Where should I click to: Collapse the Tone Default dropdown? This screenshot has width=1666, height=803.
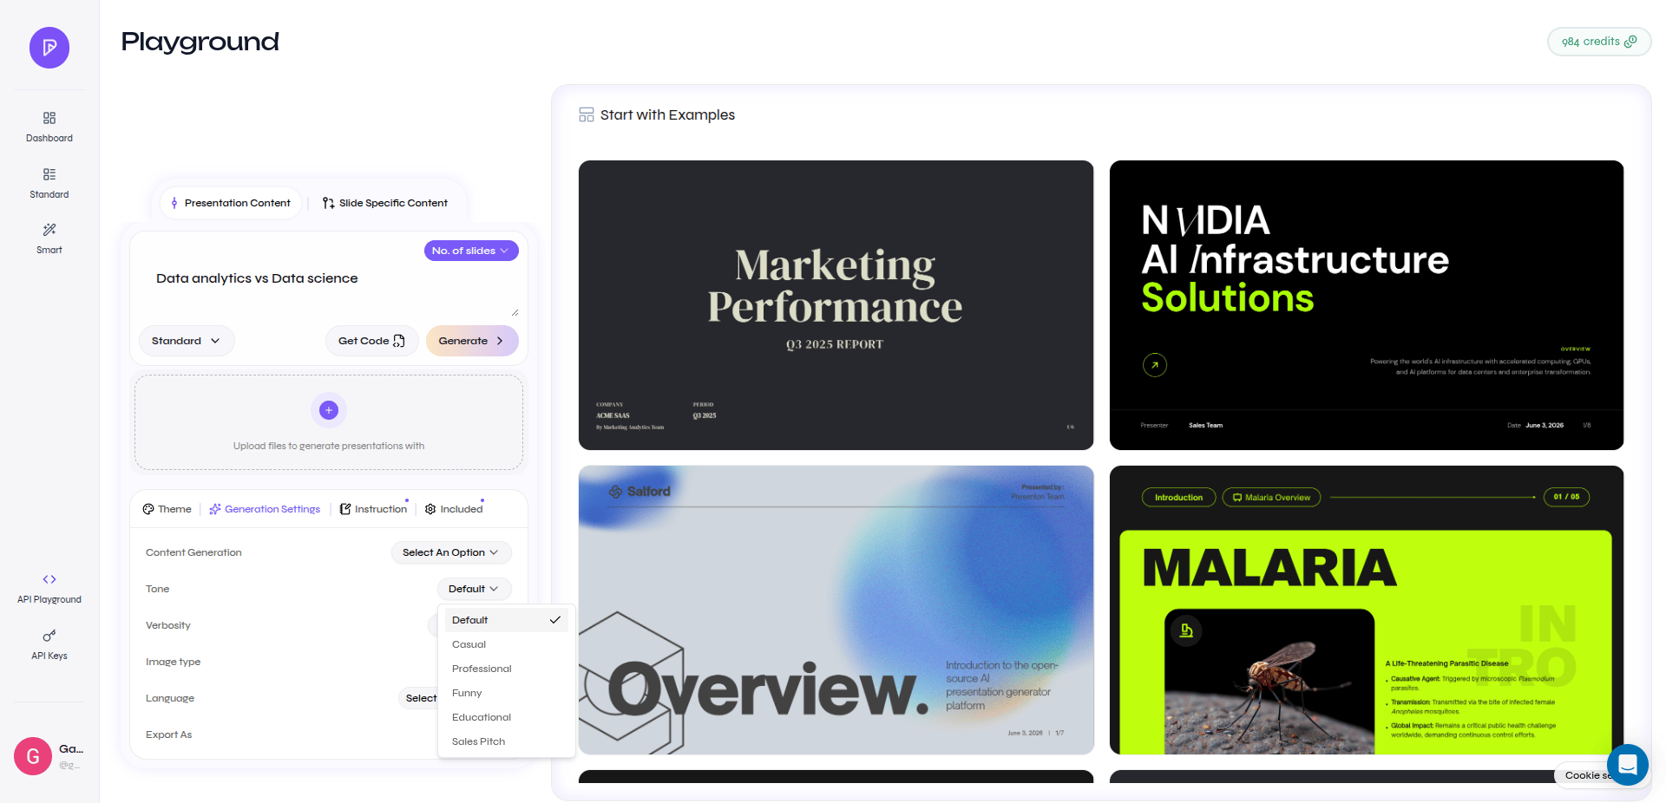(x=474, y=589)
